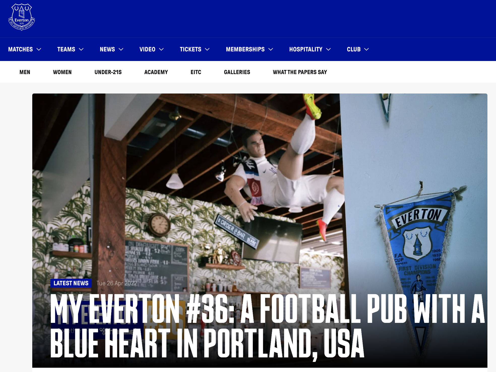The image size is (496, 372).
Task: Click the Everton club crest logo
Action: 22,17
